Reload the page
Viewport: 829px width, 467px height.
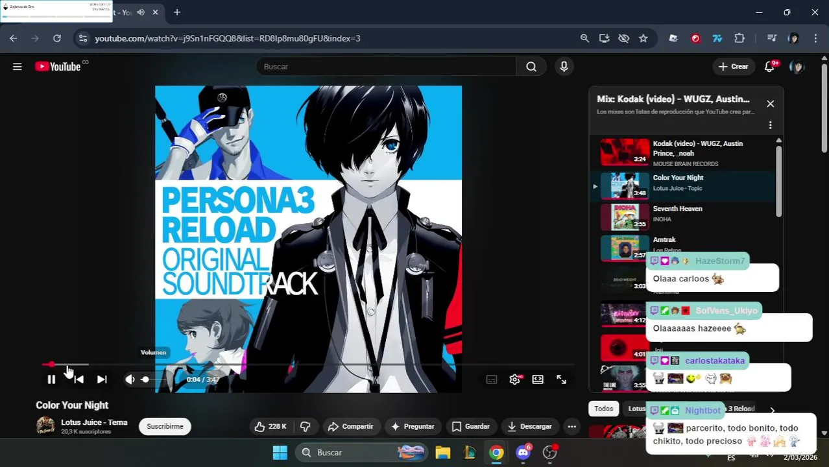click(x=57, y=38)
